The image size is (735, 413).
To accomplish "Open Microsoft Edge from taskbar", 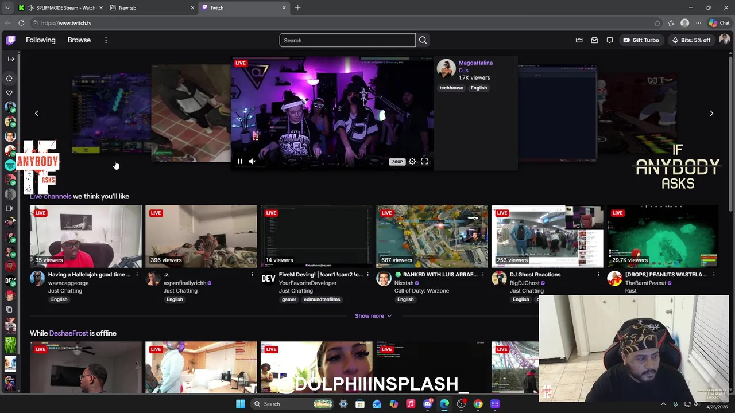I will (444, 404).
